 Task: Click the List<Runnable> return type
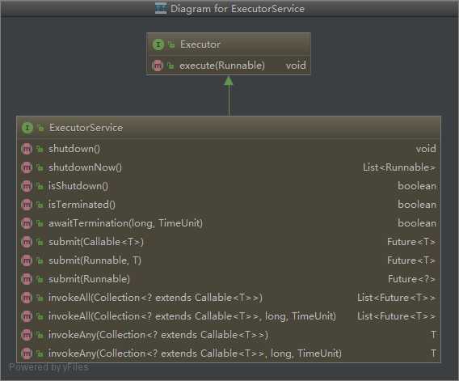[399, 167]
